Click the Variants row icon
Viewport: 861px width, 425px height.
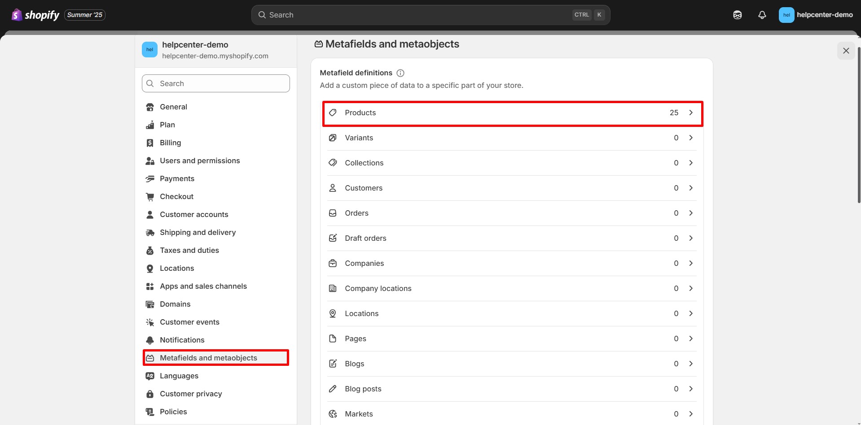click(x=333, y=138)
